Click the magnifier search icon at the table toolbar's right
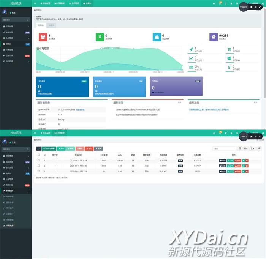Screen dimensions: 266x259 (259, 148)
